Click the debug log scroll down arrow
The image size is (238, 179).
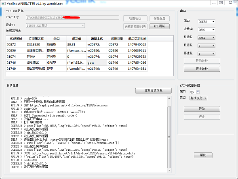[169, 171]
